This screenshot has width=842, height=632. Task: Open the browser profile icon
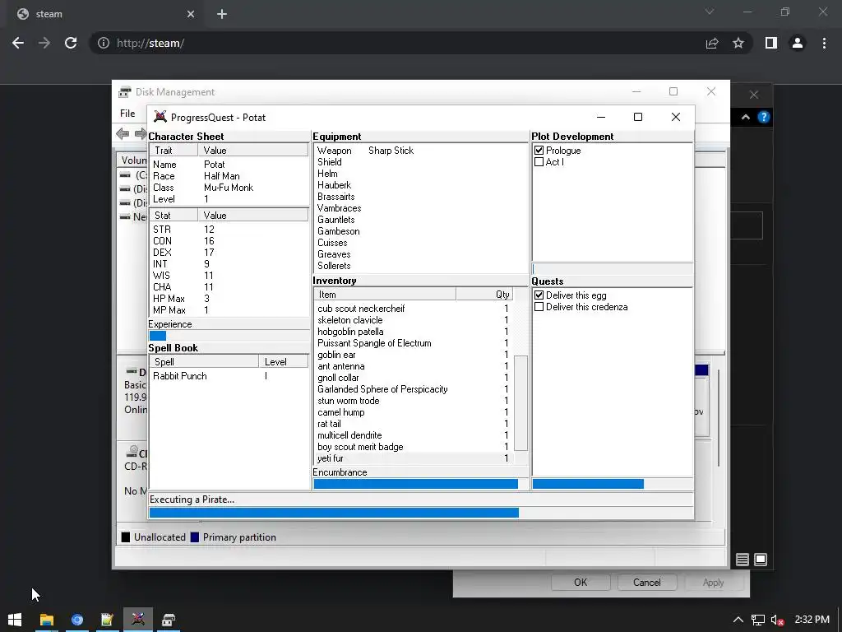[x=798, y=43]
